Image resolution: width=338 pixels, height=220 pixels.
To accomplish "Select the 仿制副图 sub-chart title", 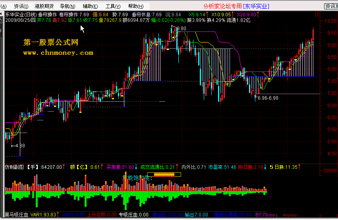I will 14,167.
